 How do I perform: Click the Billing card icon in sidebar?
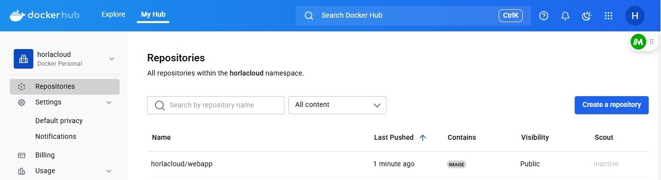coord(22,155)
